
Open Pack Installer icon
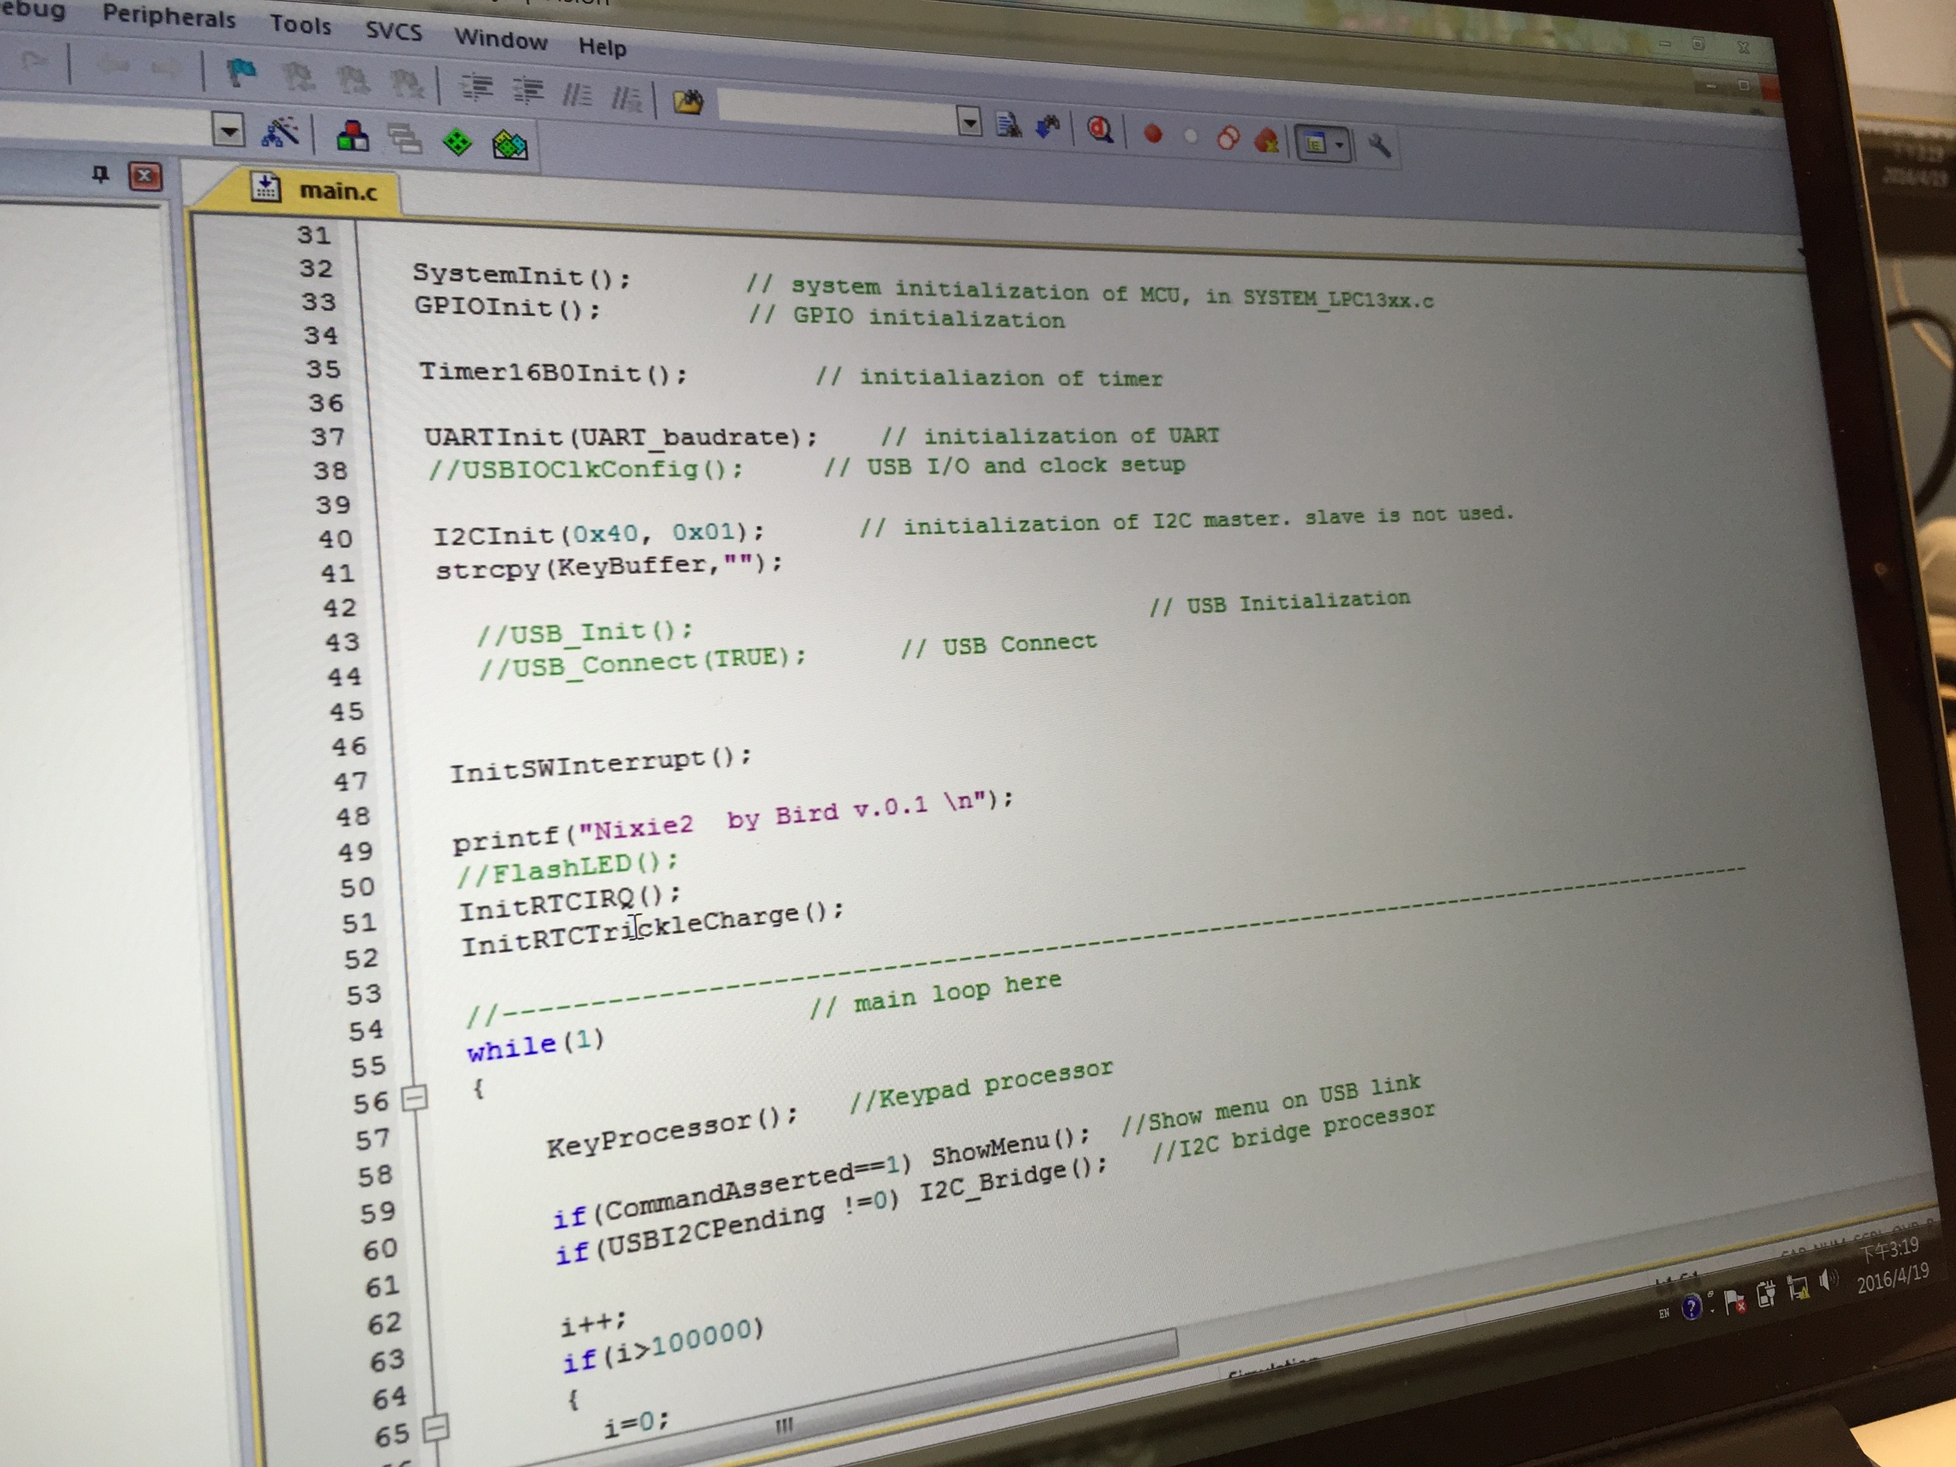point(510,145)
